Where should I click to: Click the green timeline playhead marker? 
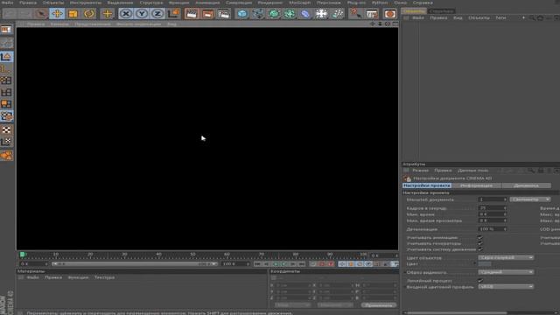[22, 255]
